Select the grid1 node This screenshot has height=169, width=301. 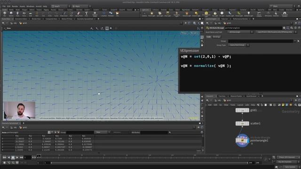[242, 110]
